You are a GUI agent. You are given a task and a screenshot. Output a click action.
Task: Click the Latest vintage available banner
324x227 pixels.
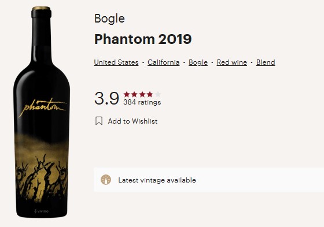(x=209, y=180)
